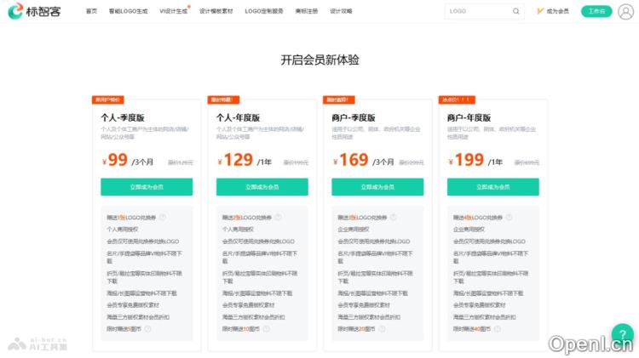Click the ¥99 price text

tap(115, 160)
